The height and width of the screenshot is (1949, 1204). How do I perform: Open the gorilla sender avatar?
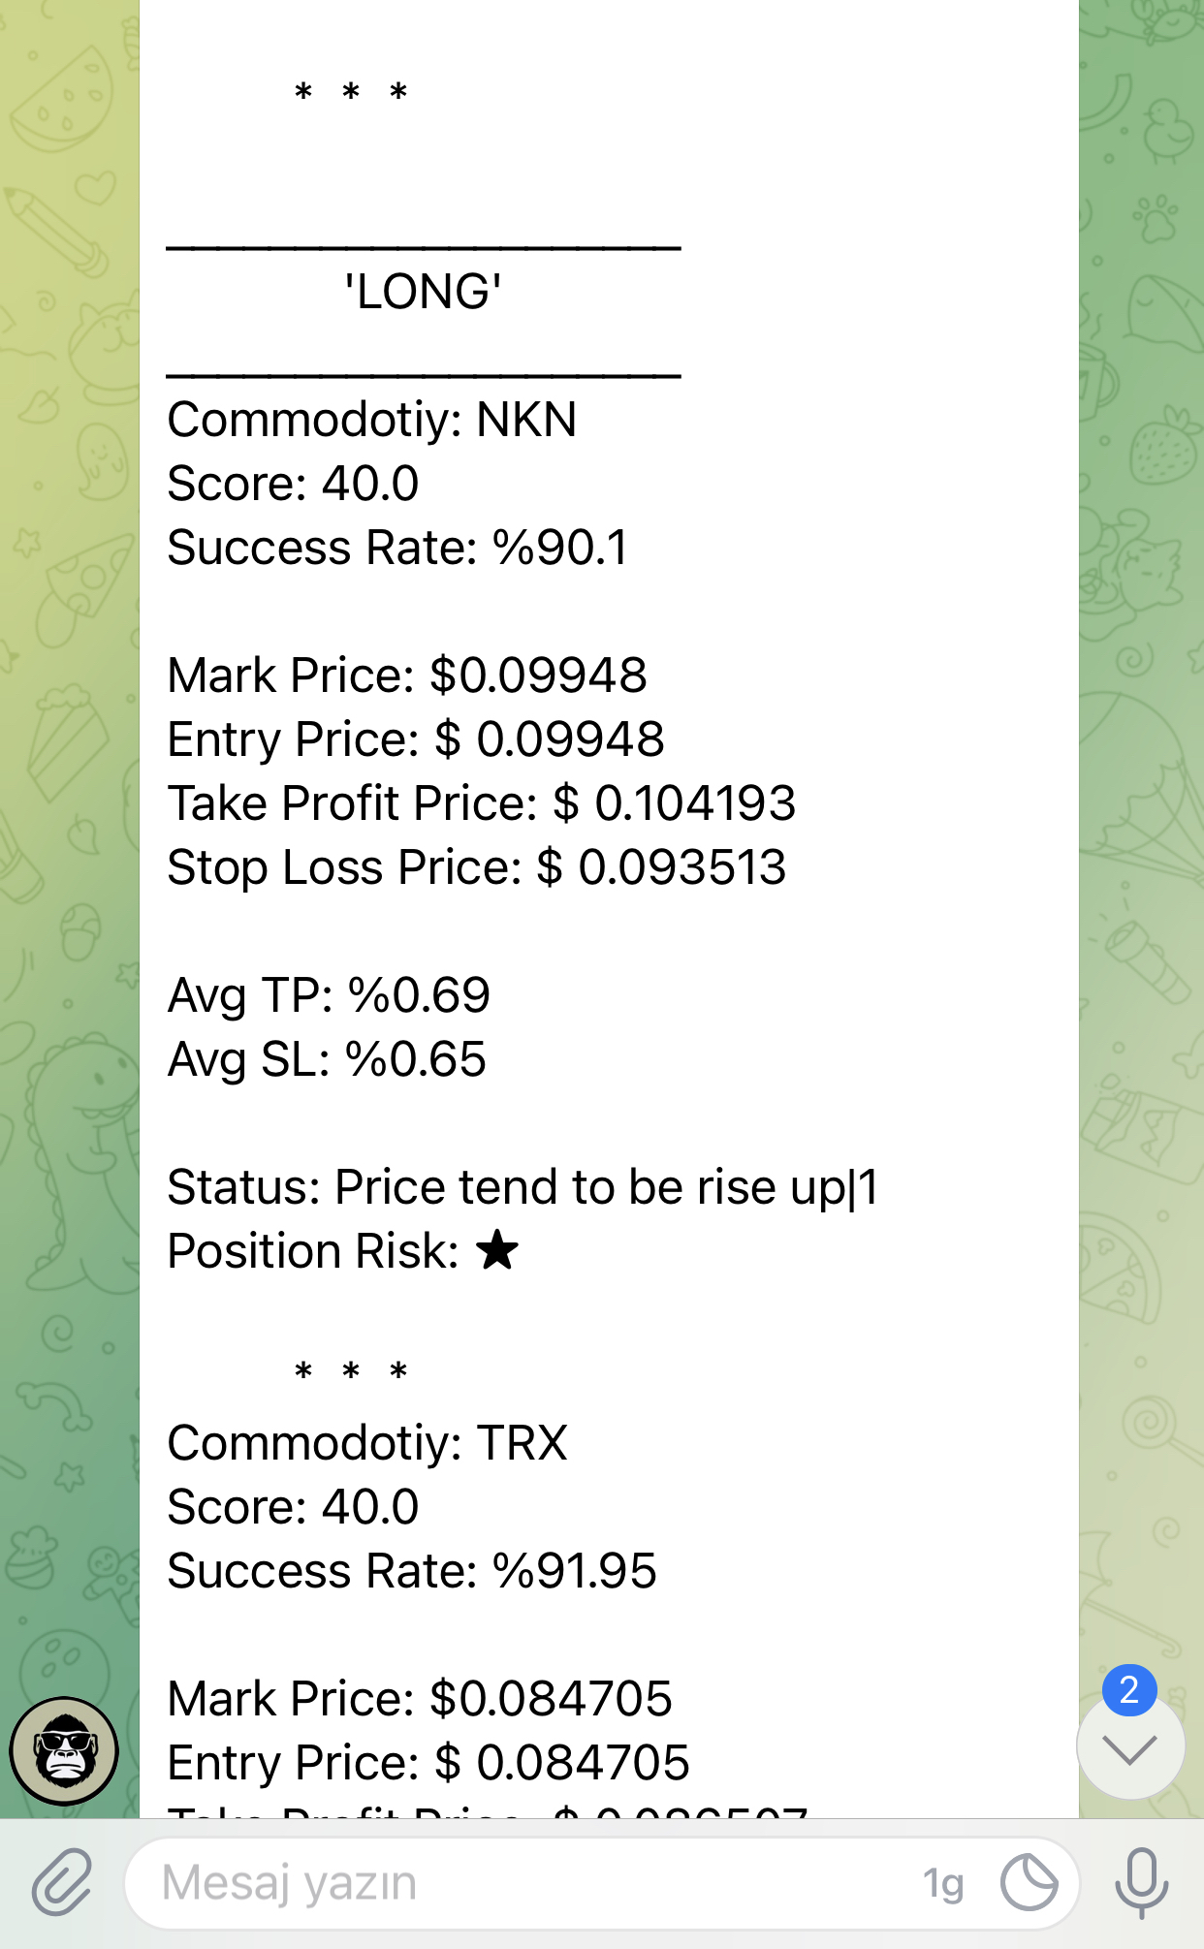(x=64, y=1751)
